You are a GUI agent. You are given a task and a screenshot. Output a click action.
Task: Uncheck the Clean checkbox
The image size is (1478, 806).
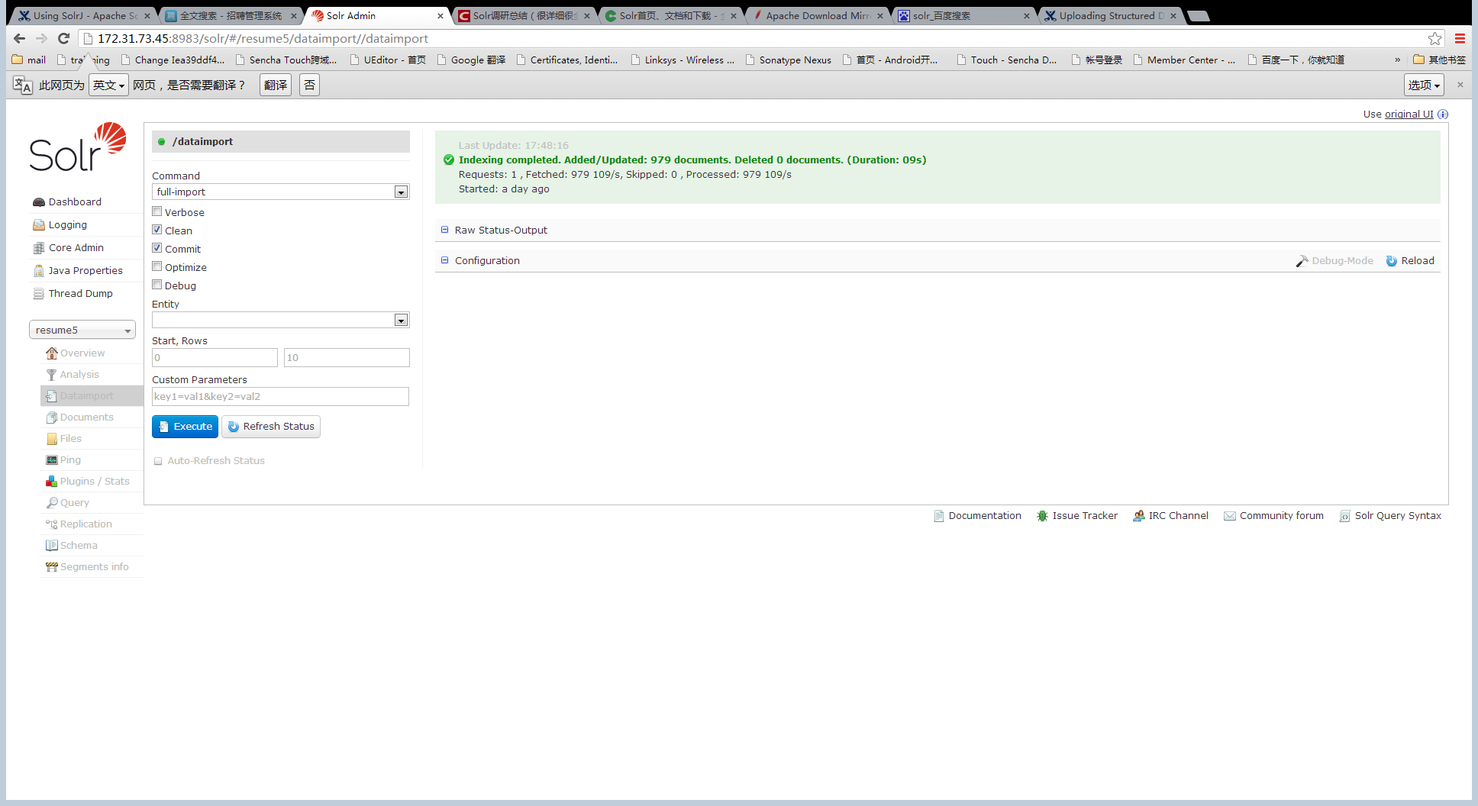[x=157, y=230]
